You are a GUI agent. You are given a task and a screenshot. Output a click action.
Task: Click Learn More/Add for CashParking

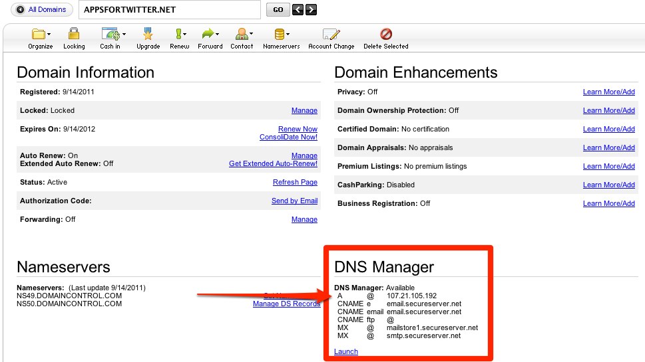(x=609, y=185)
